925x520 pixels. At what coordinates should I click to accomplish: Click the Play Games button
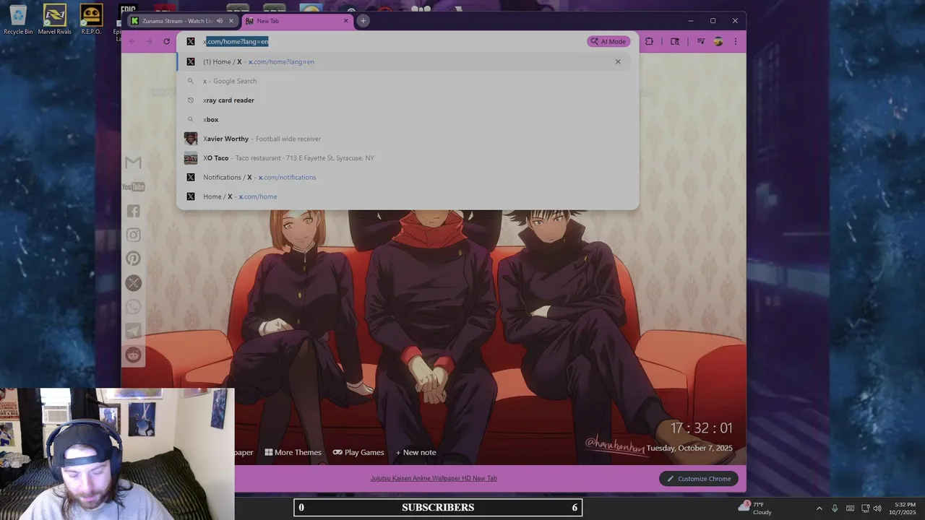pyautogui.click(x=358, y=453)
